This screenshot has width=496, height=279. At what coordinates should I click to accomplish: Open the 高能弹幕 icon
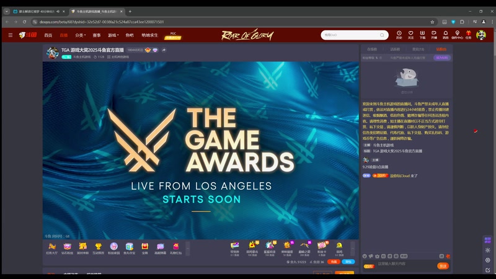(160, 249)
